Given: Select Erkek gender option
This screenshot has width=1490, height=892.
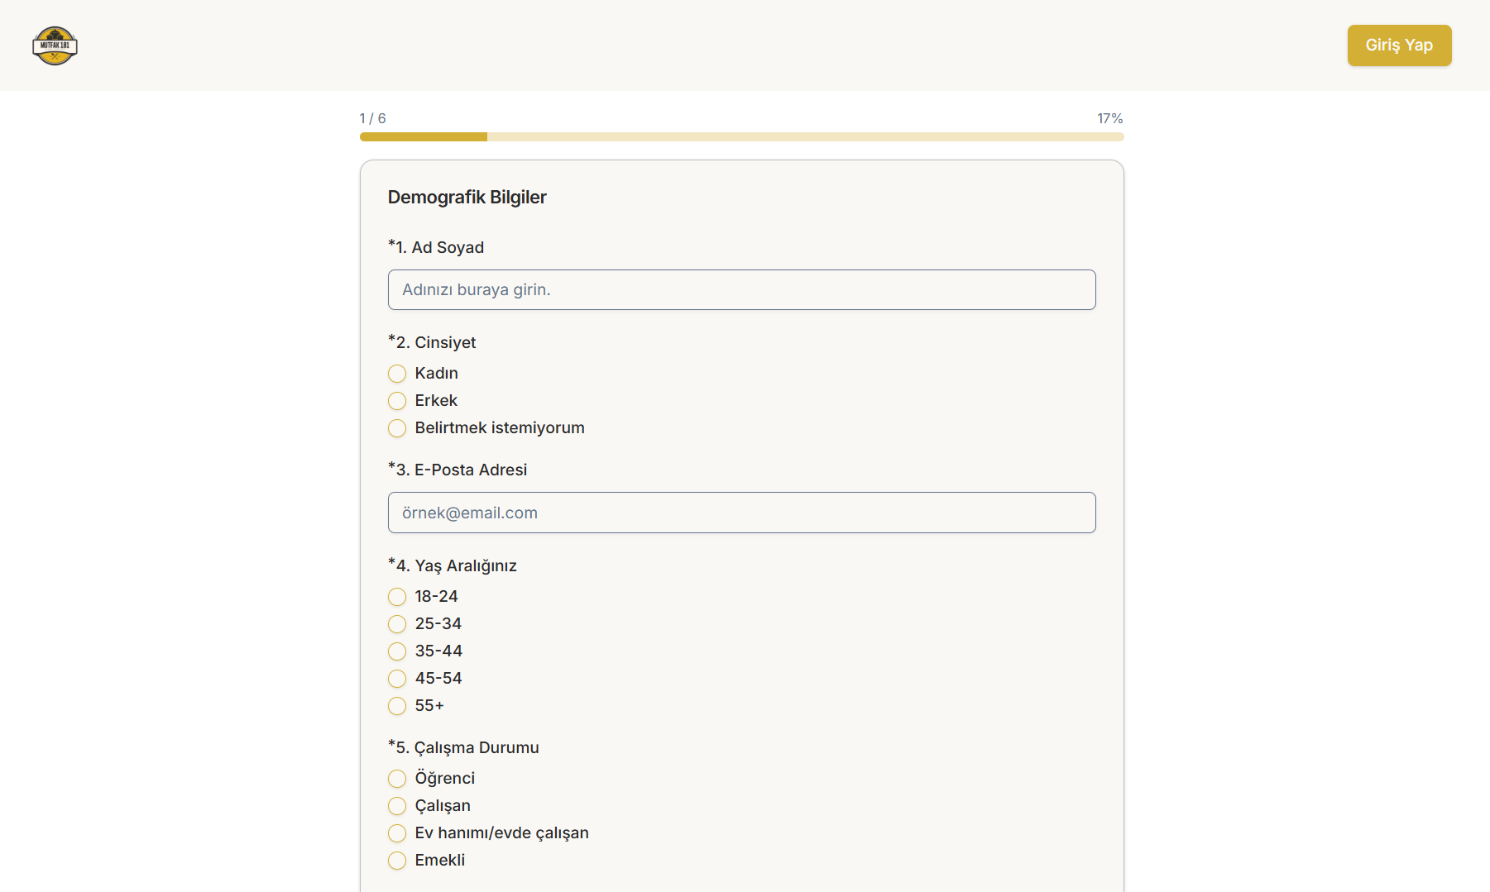Looking at the screenshot, I should tap(397, 401).
